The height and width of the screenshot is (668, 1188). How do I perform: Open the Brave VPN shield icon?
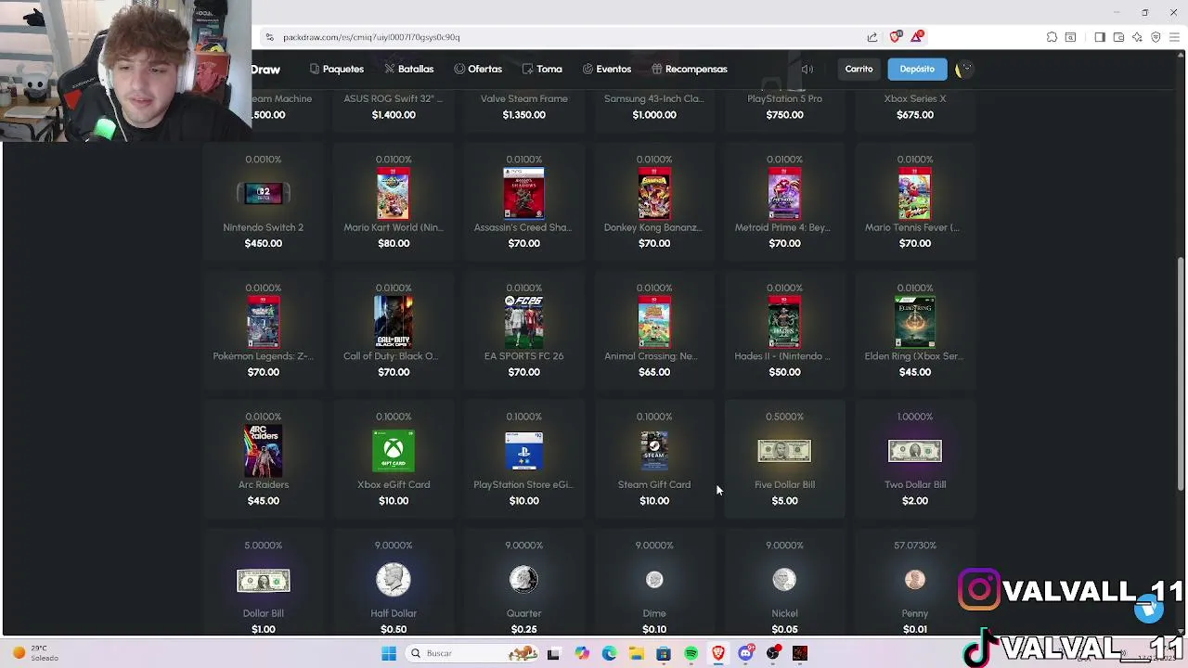(1156, 37)
